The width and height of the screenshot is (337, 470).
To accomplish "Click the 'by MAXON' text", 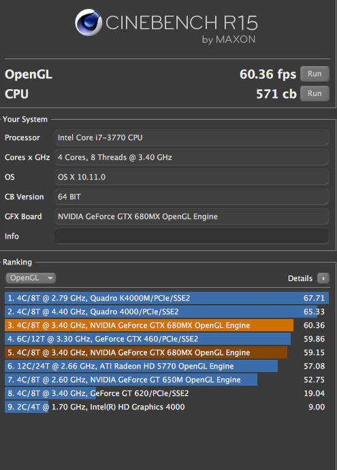I will click(229, 39).
